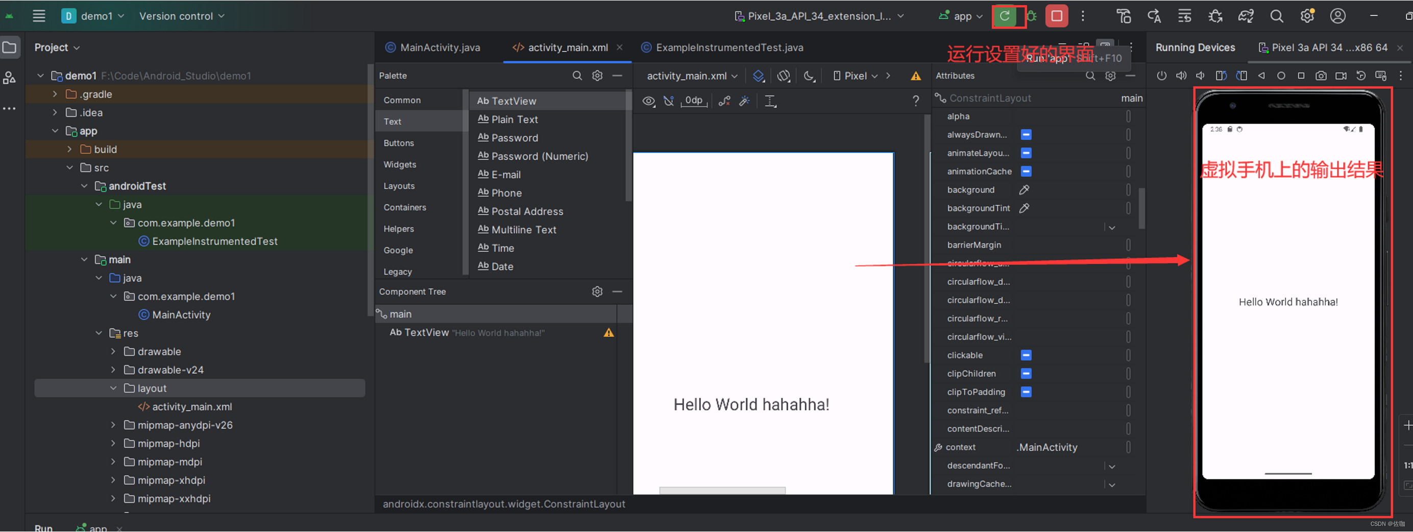
Task: Open the main hamburger menu
Action: (x=39, y=16)
